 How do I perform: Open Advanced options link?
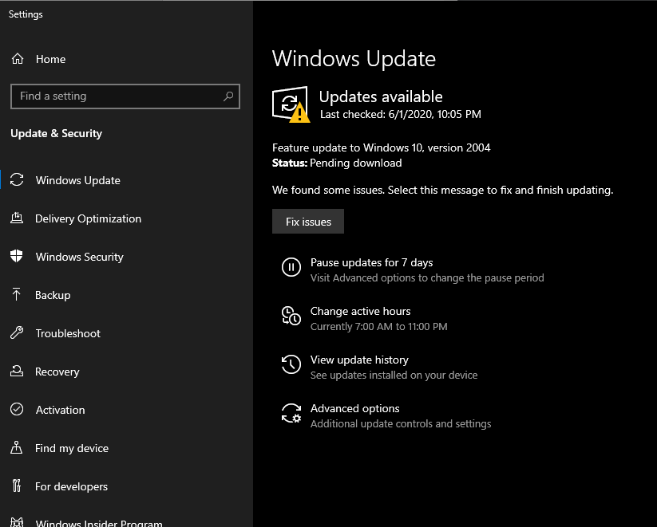pos(355,408)
